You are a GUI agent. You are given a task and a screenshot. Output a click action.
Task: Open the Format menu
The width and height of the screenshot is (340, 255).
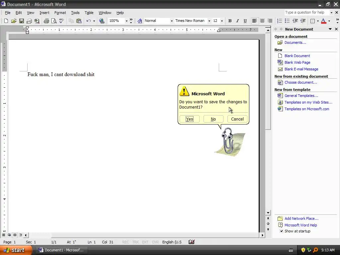[x=60, y=13]
